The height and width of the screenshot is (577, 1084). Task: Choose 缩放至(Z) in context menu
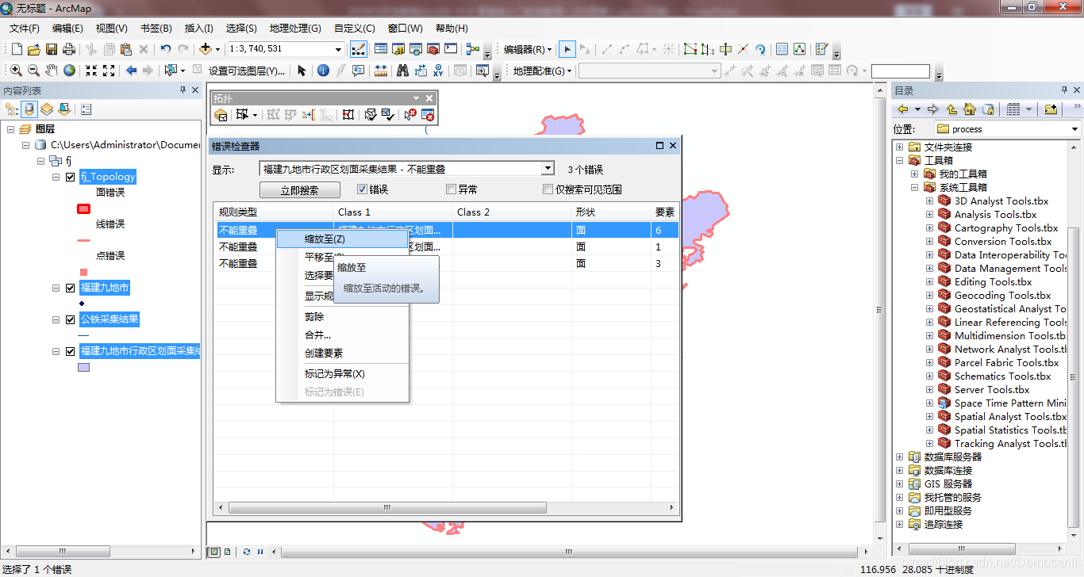342,239
